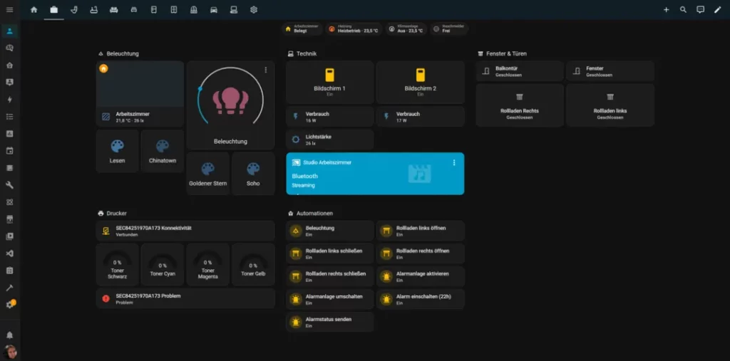Toggle the Rollladen links öffnen automation
730x361 pixels.
point(421,231)
